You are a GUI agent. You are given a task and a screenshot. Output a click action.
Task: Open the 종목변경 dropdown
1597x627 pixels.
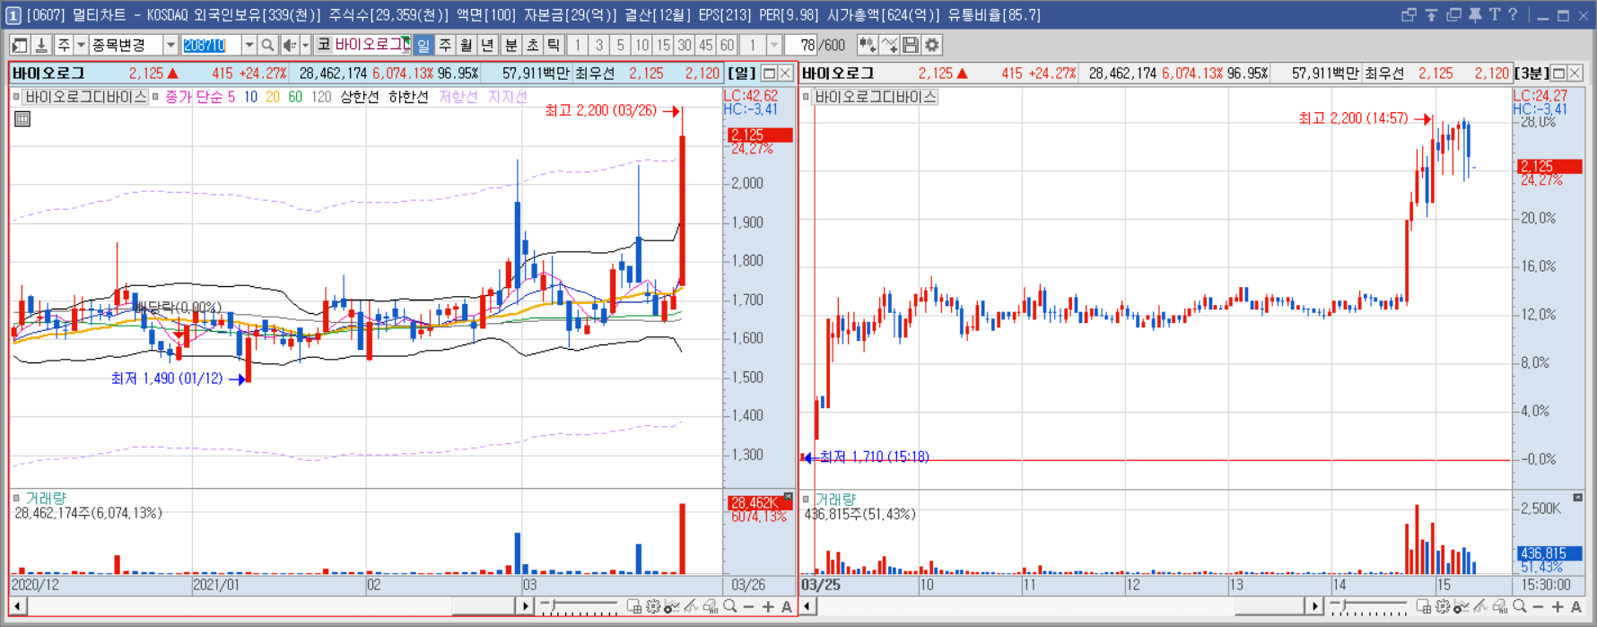point(170,45)
